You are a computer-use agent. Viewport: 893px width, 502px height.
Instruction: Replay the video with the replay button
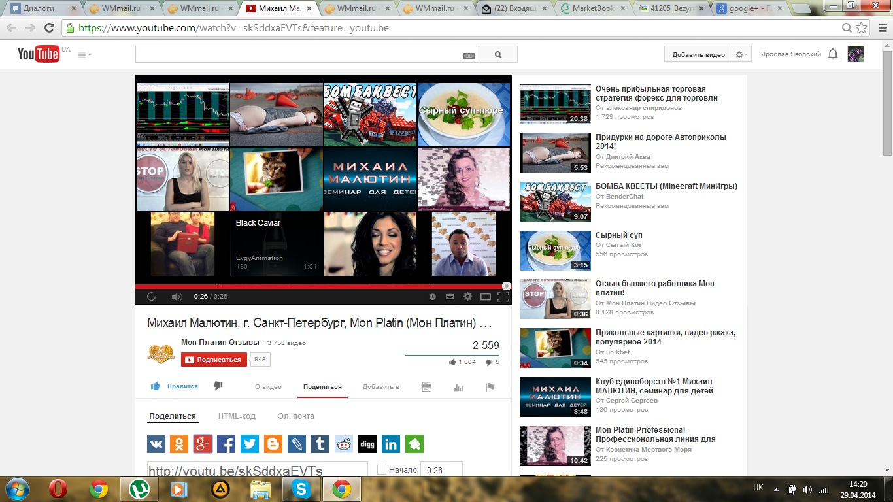tap(152, 297)
